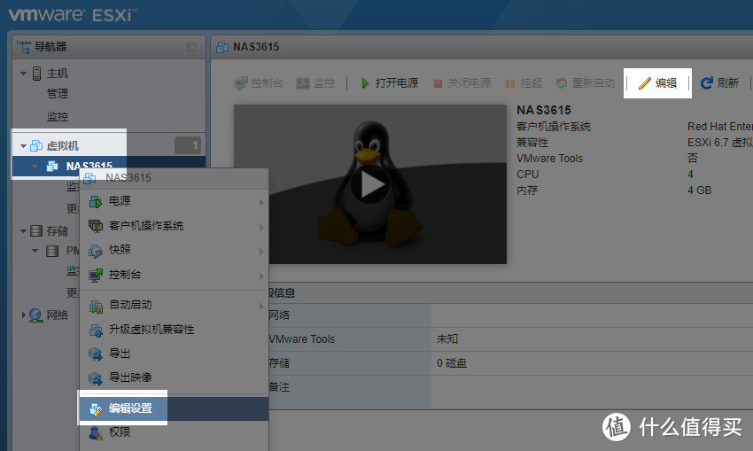Click the Console icon in toolbar
Screen dimensions: 753x451
[241, 83]
